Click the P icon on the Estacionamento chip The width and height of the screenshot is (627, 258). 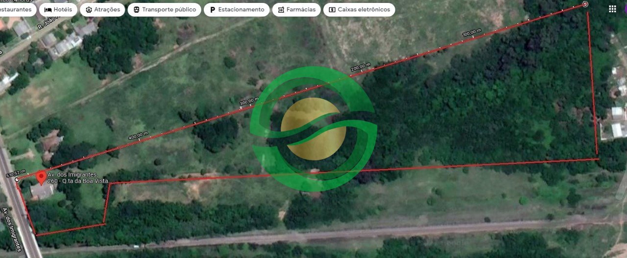click(x=212, y=10)
